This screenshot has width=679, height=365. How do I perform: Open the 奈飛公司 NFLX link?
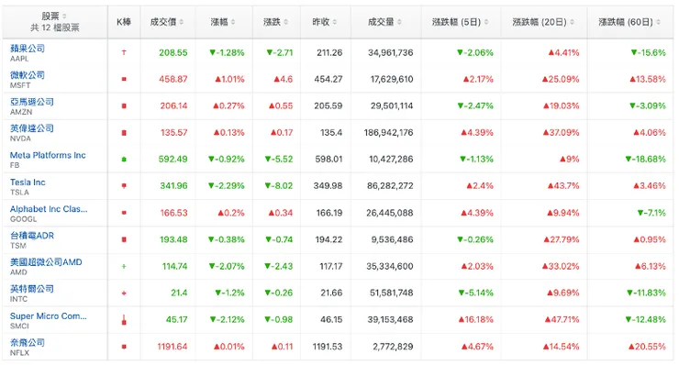point(28,342)
